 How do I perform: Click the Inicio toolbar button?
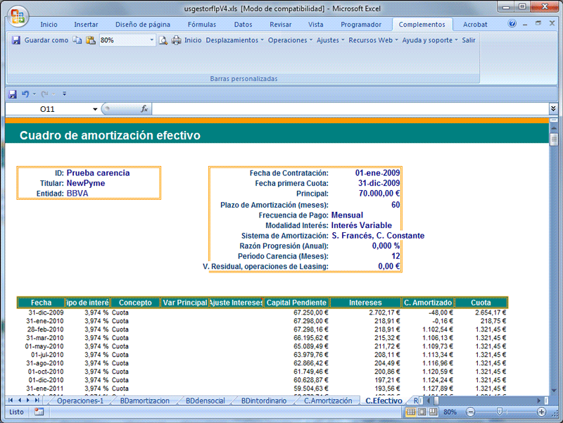point(193,40)
